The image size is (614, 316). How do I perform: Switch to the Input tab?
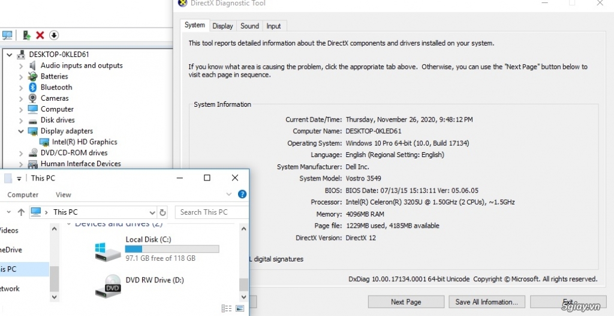click(x=273, y=26)
